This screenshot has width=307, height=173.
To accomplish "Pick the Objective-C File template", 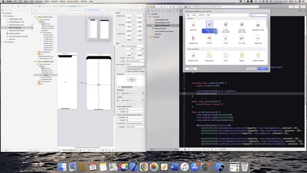I will (258, 26).
